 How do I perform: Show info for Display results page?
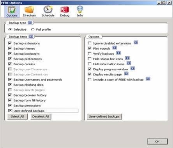[126, 74]
